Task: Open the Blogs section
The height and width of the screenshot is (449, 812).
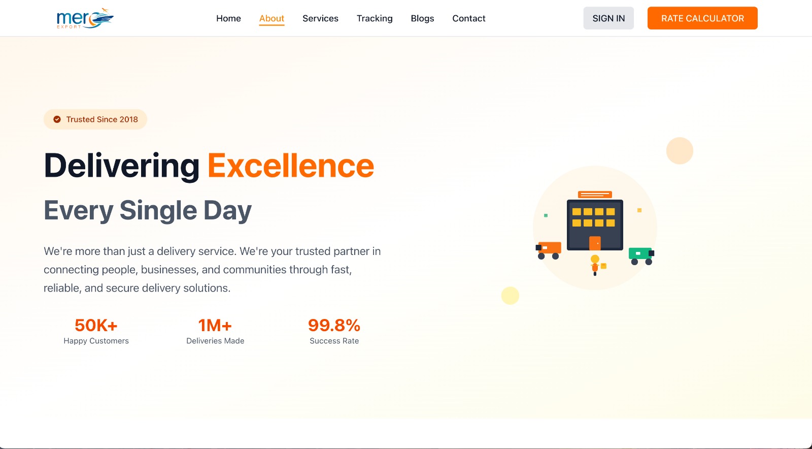Action: tap(422, 18)
